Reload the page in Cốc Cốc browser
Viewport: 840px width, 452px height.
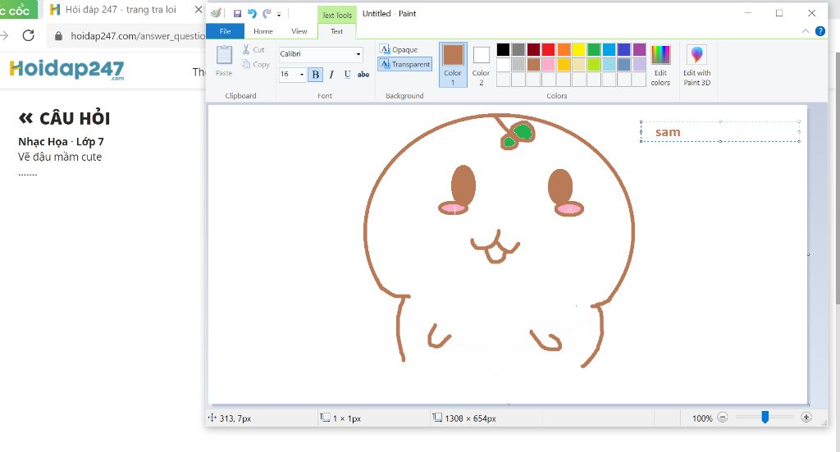pyautogui.click(x=29, y=35)
